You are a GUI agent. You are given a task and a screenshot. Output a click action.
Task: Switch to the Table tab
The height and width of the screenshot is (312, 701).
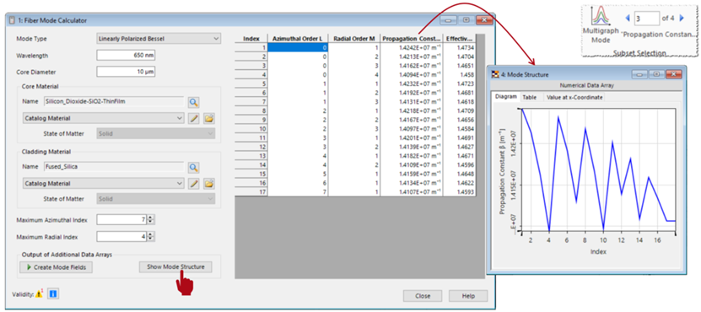[x=530, y=97]
